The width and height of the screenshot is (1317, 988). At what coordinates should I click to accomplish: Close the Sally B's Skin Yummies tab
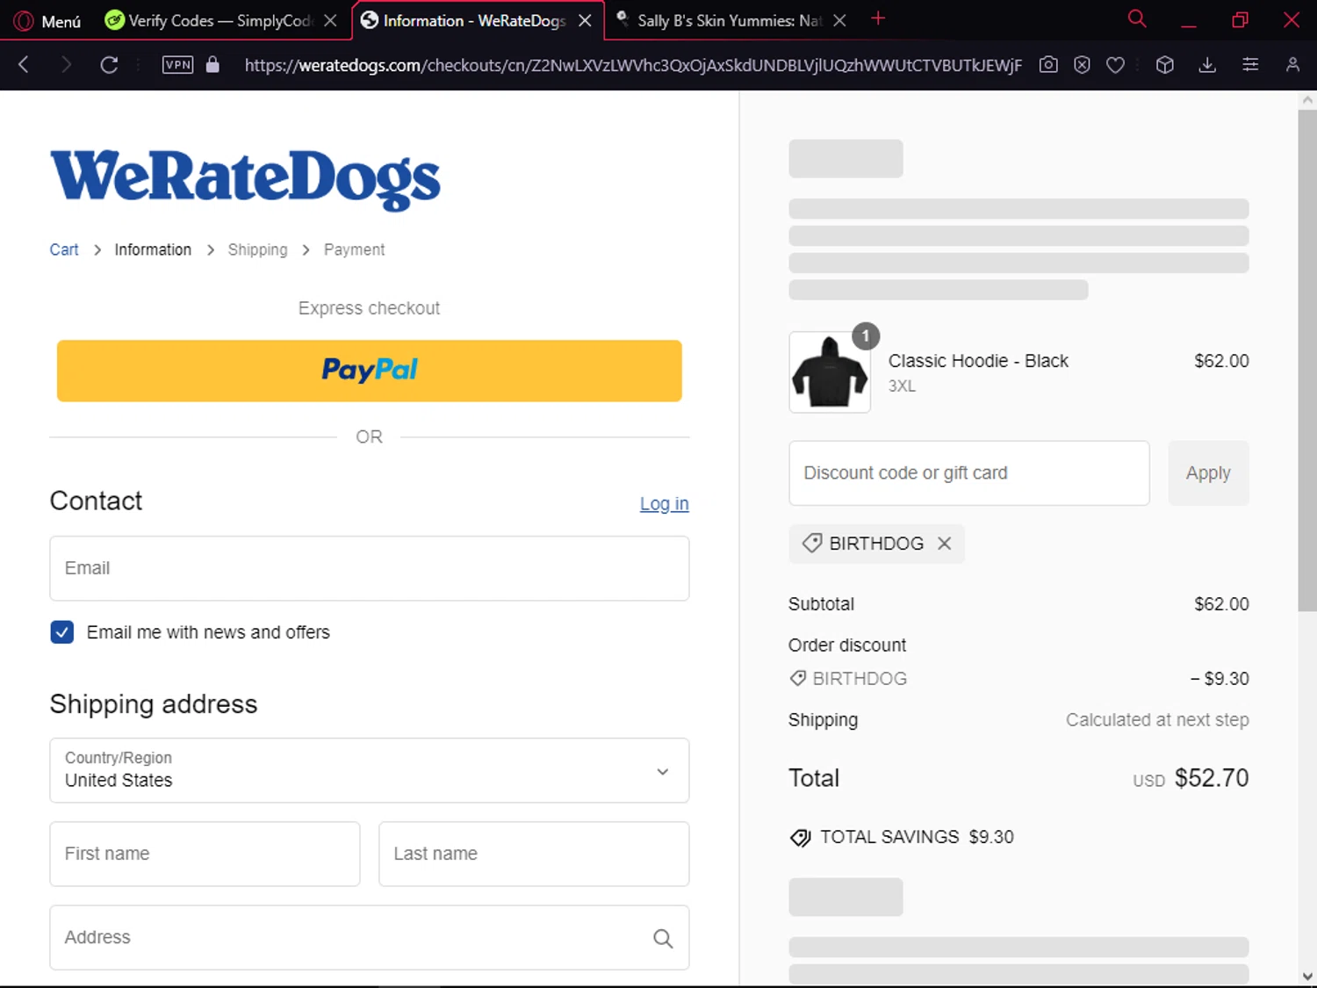(839, 20)
